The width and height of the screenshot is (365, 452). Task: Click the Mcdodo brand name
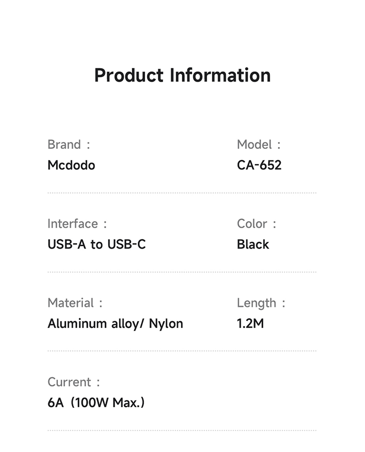(x=71, y=165)
